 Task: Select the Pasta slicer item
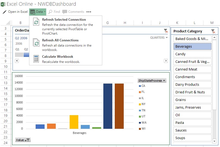coord(192,122)
